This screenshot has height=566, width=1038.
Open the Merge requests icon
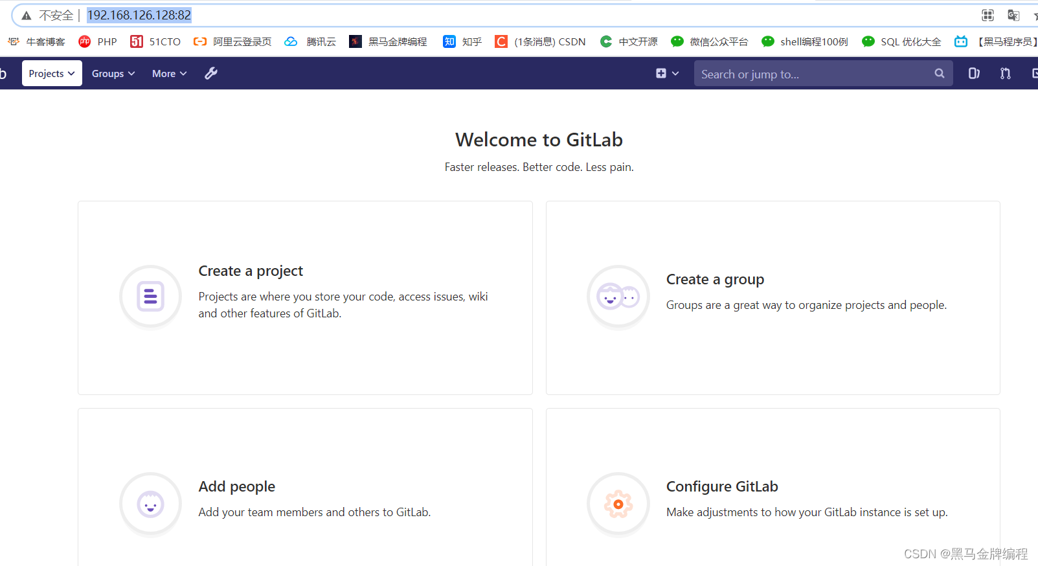(x=1005, y=73)
